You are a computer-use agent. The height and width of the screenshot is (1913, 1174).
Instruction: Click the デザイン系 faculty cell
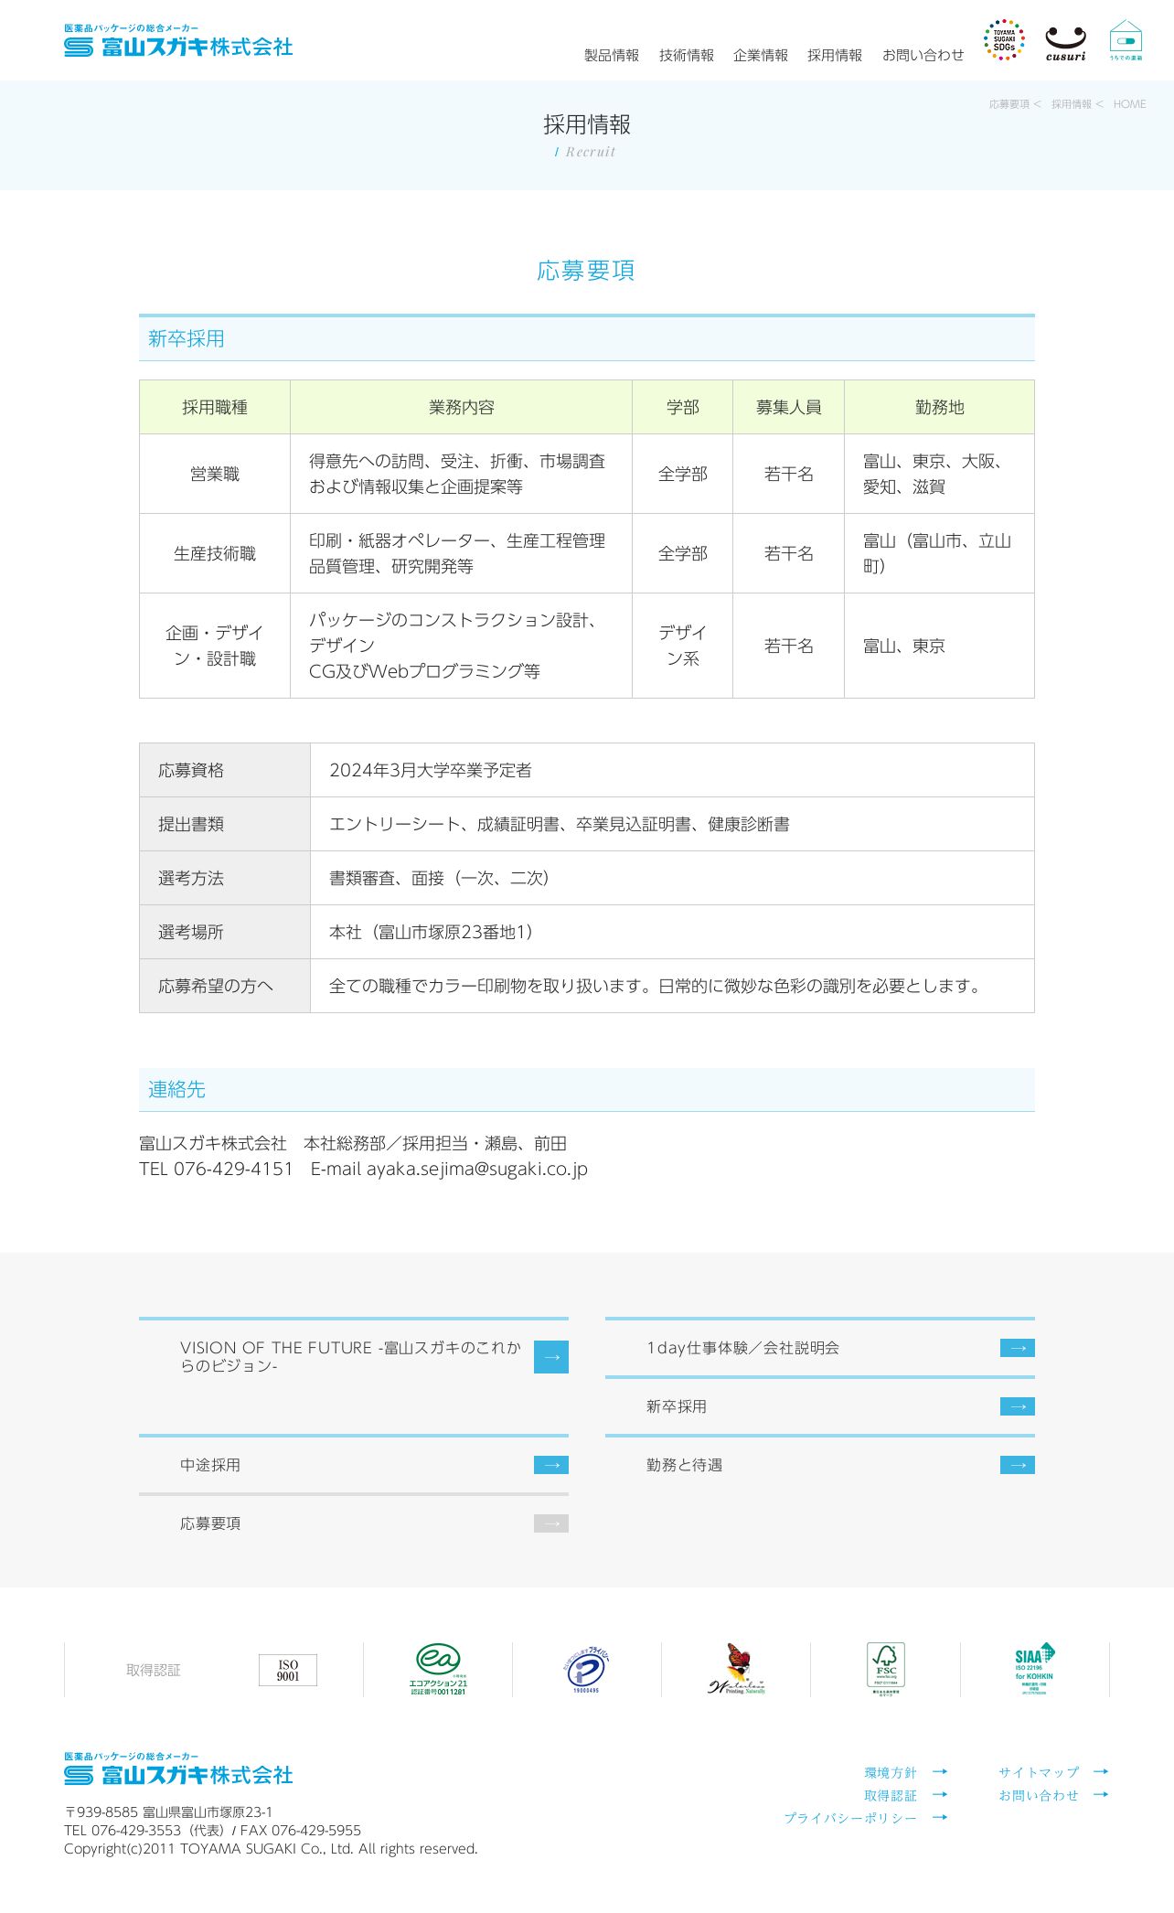pyautogui.click(x=682, y=646)
